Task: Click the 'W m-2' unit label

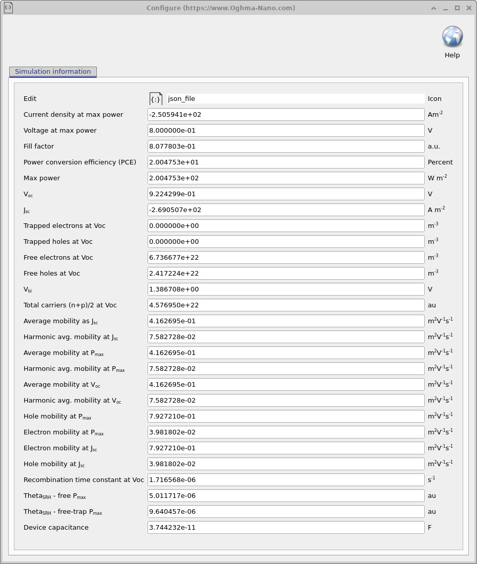Action: pos(437,177)
